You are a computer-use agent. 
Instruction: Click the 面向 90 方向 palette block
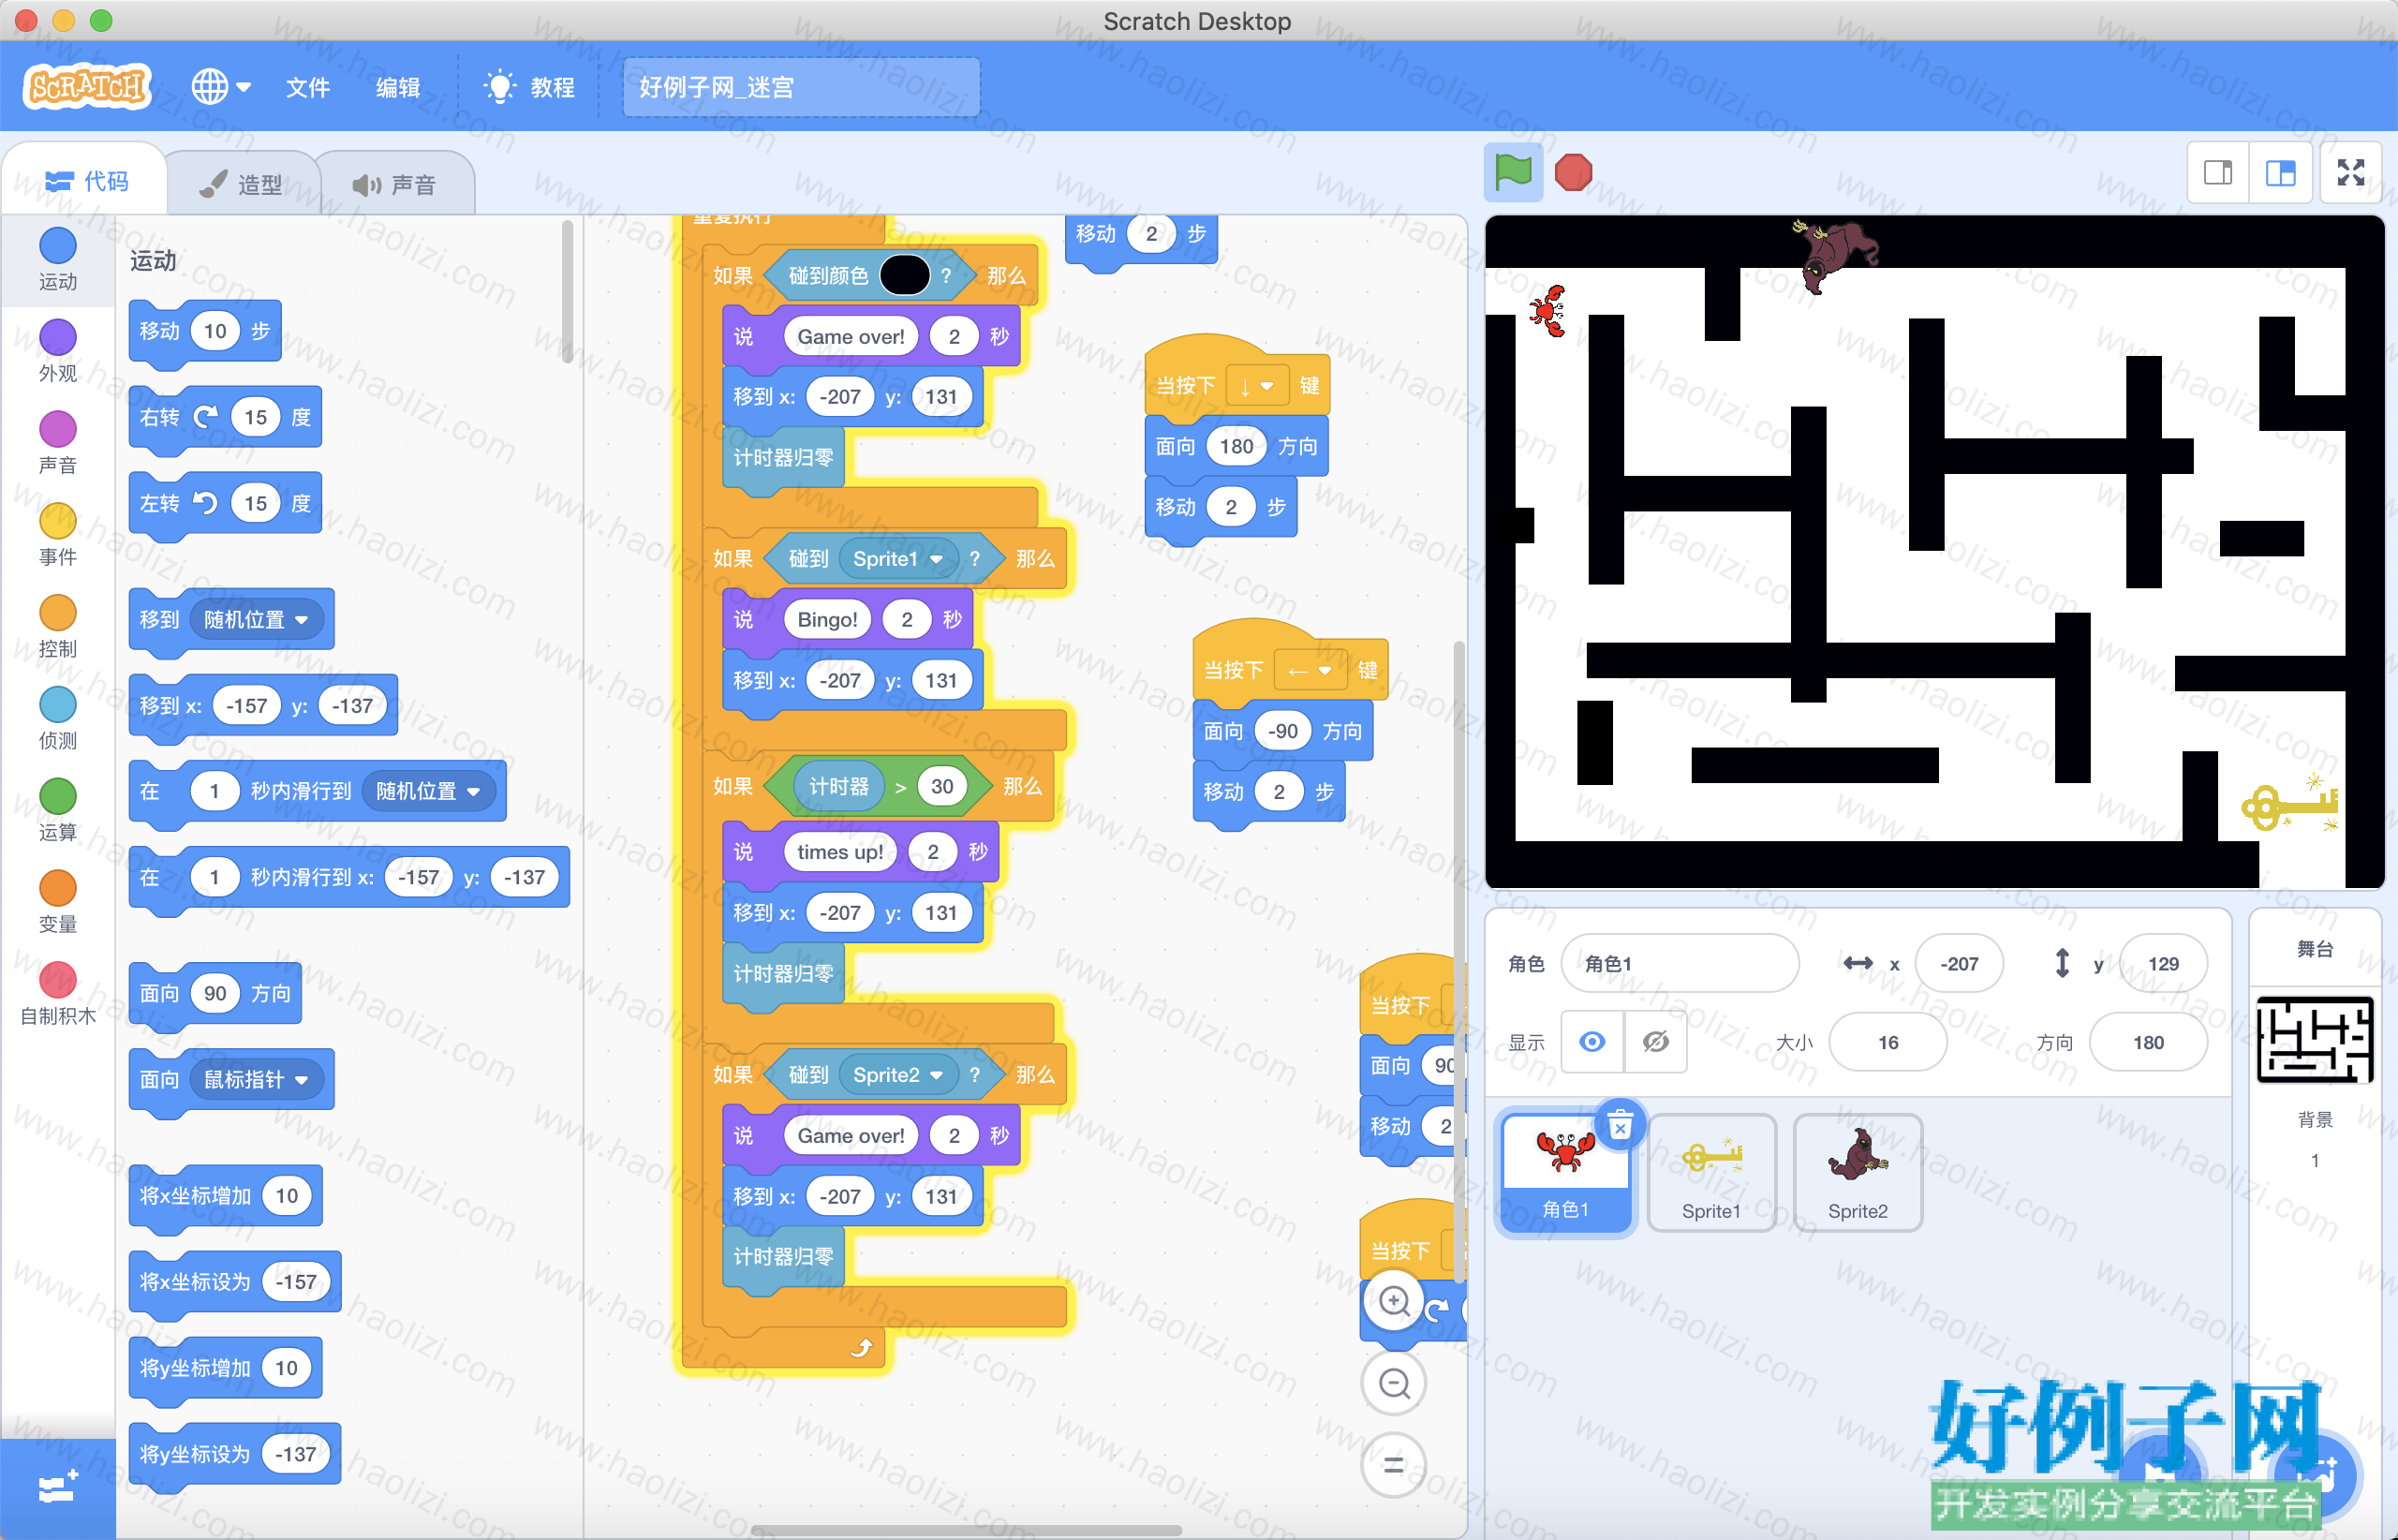pyautogui.click(x=215, y=993)
